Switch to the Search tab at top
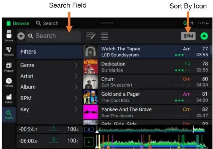The height and width of the screenshot is (149, 213). tap(47, 23)
